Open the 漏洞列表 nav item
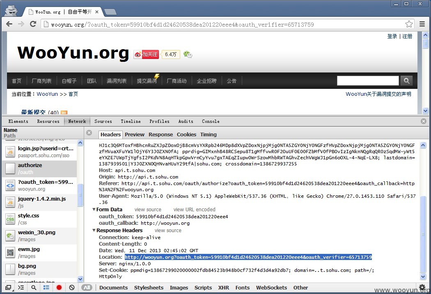This screenshot has width=431, height=294. [x=117, y=81]
